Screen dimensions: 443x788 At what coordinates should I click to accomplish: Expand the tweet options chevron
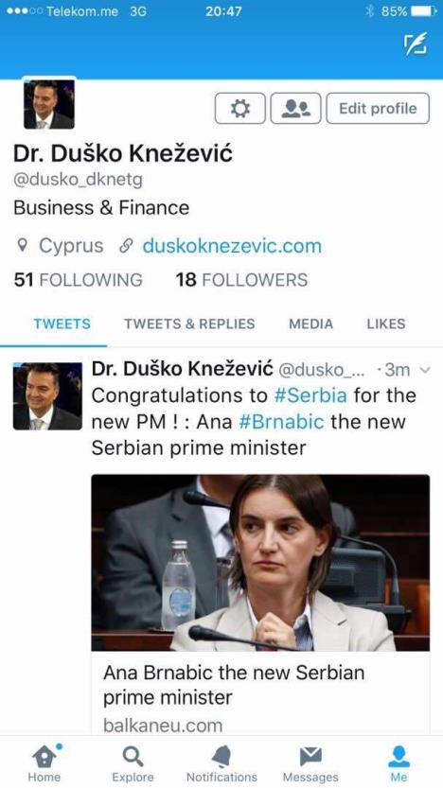tap(425, 371)
